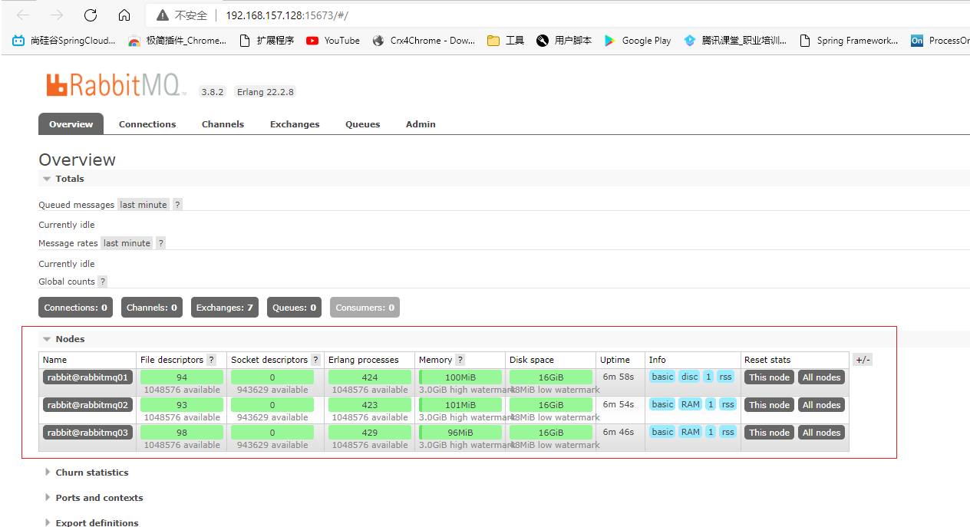Click rabbitmq02 memory bar 101MiB
This screenshot has width=970, height=527.
point(460,405)
